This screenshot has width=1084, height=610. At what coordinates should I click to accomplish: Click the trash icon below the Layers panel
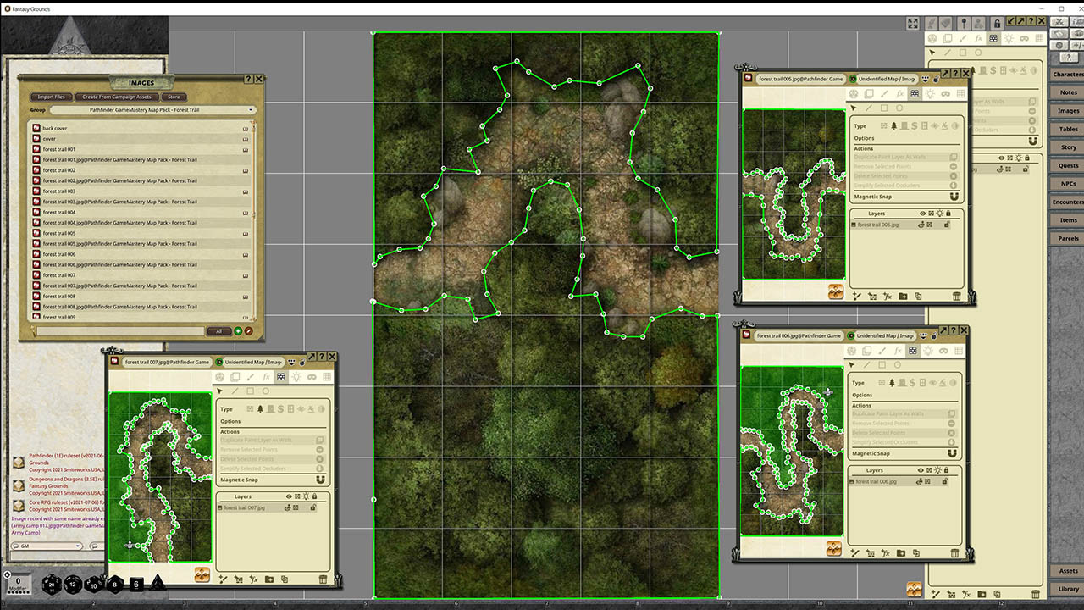click(x=323, y=579)
